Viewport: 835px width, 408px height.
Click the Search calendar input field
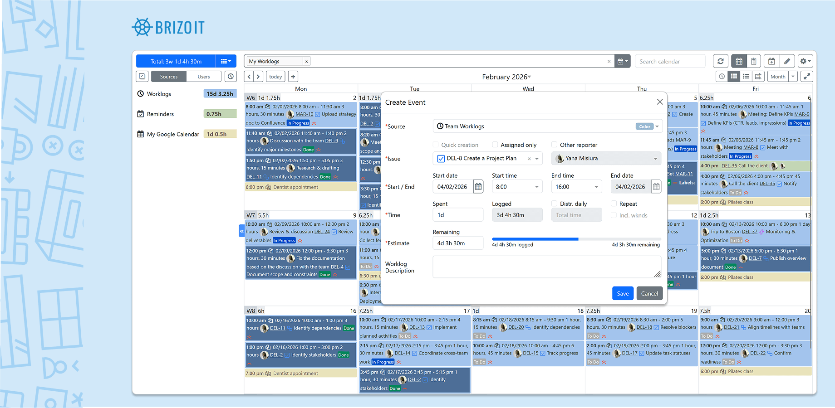[670, 61]
